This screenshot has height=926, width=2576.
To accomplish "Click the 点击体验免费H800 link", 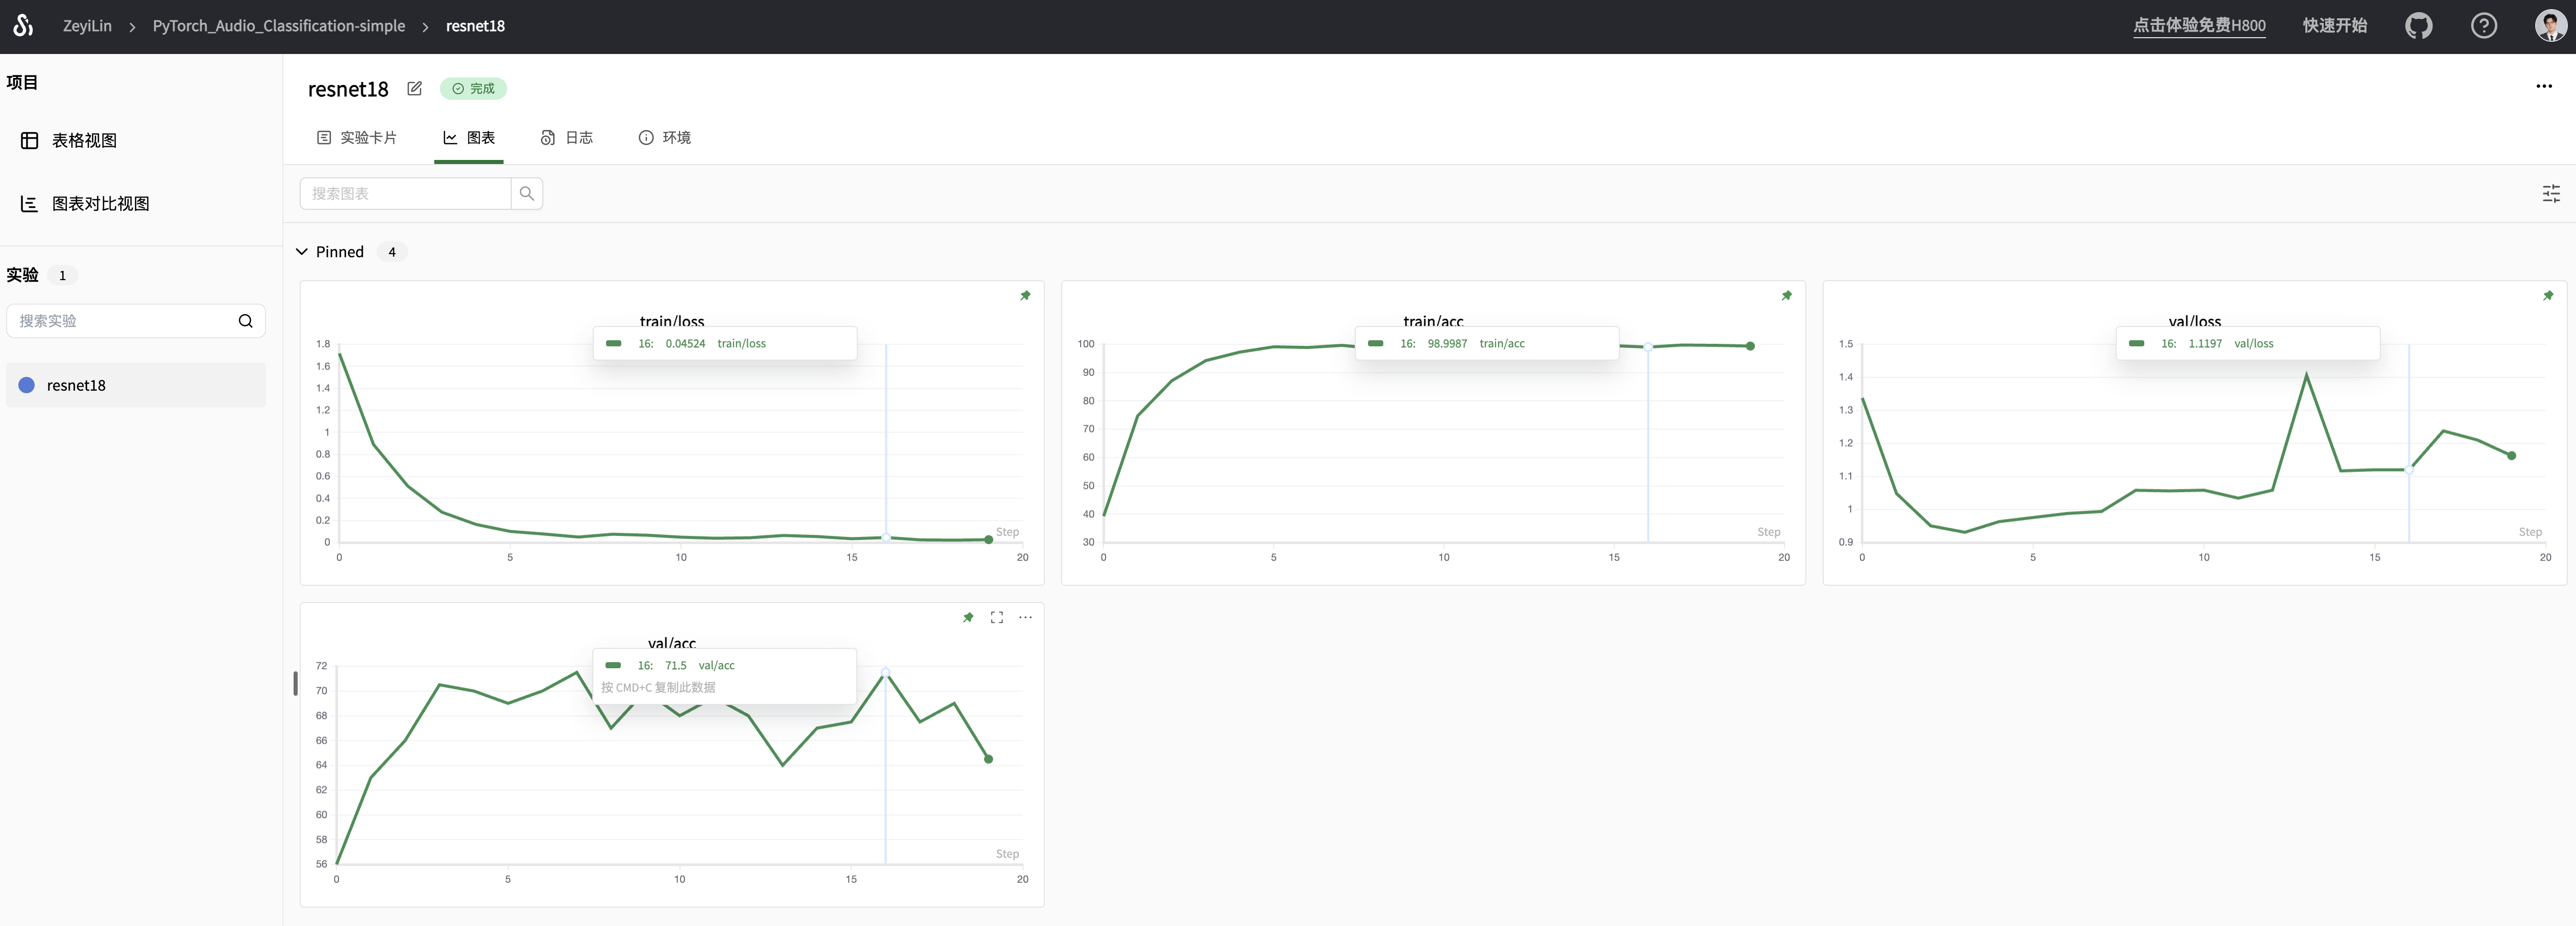I will coord(2199,26).
